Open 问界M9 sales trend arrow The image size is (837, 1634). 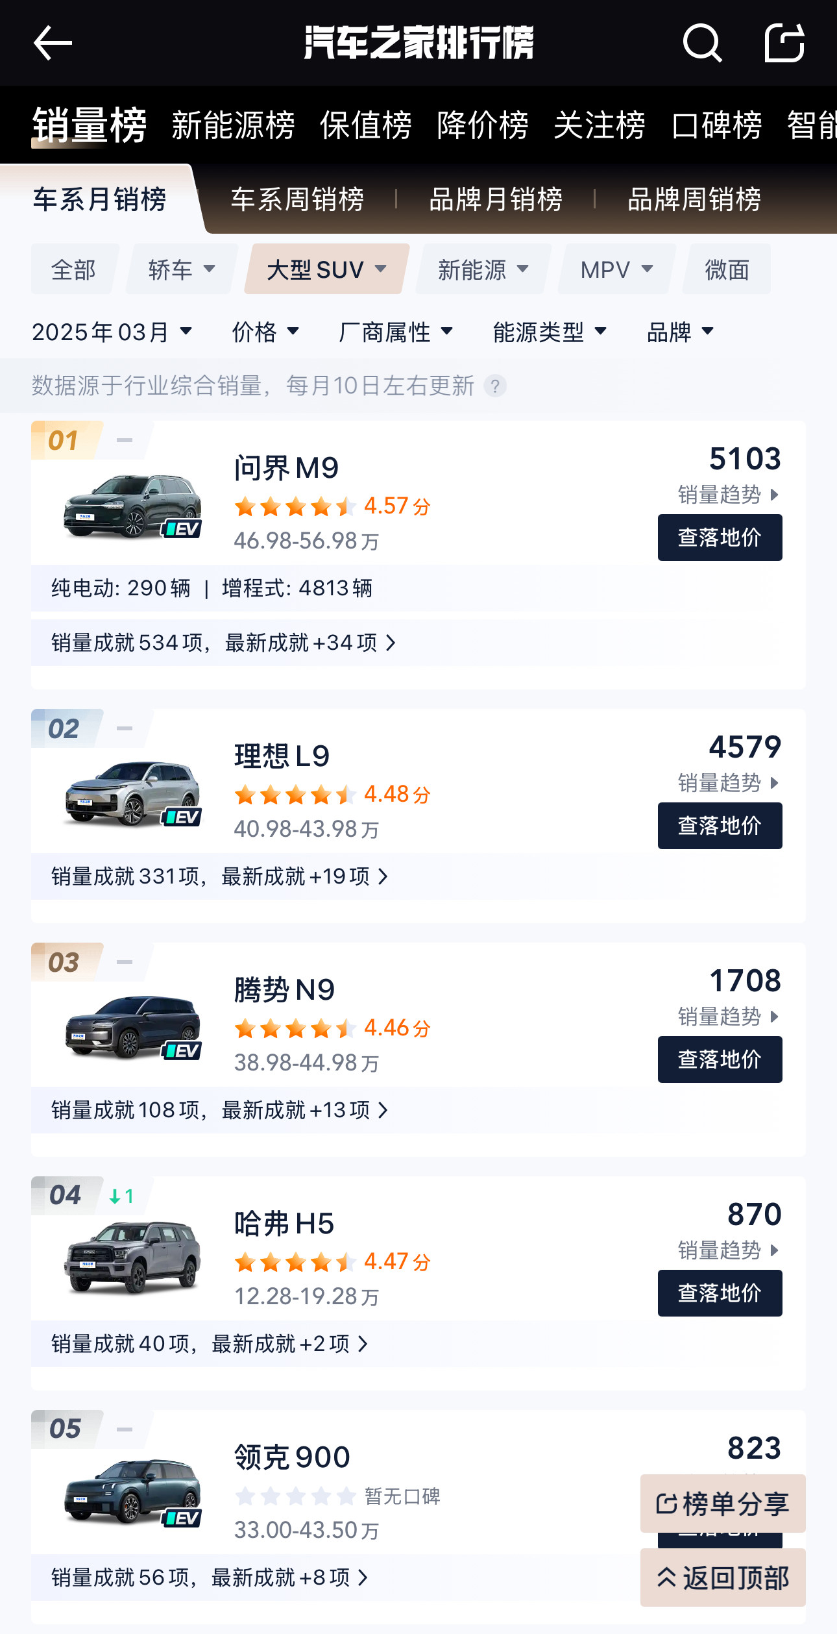tap(774, 495)
